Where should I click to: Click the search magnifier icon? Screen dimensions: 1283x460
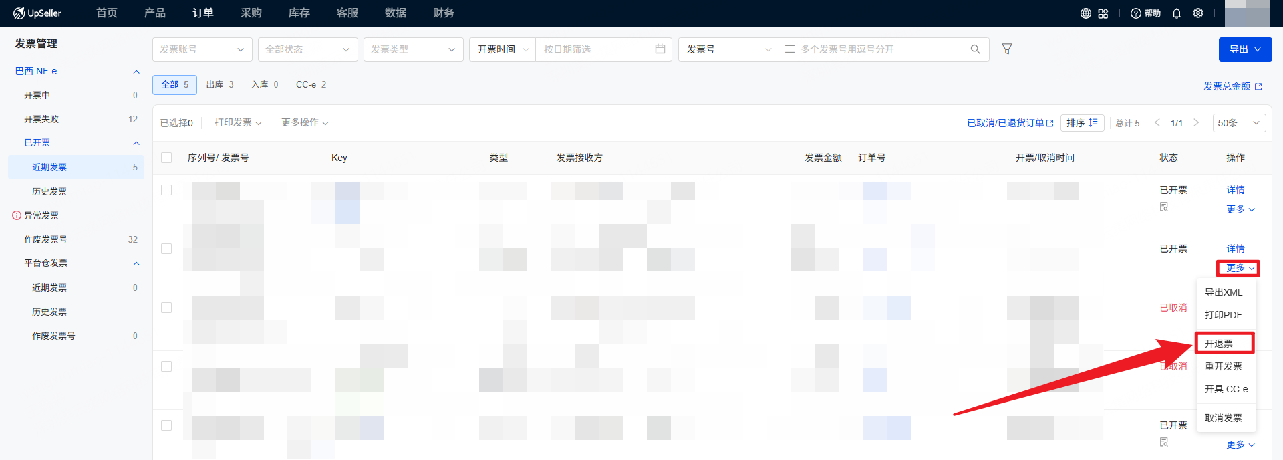click(976, 49)
